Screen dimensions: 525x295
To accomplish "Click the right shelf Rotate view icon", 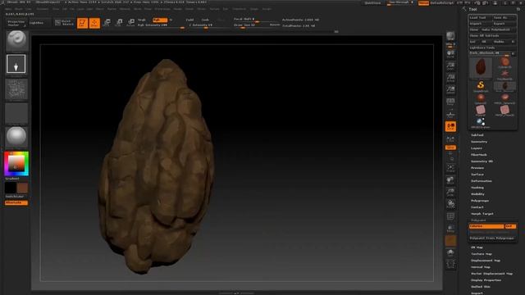I will pos(450,204).
